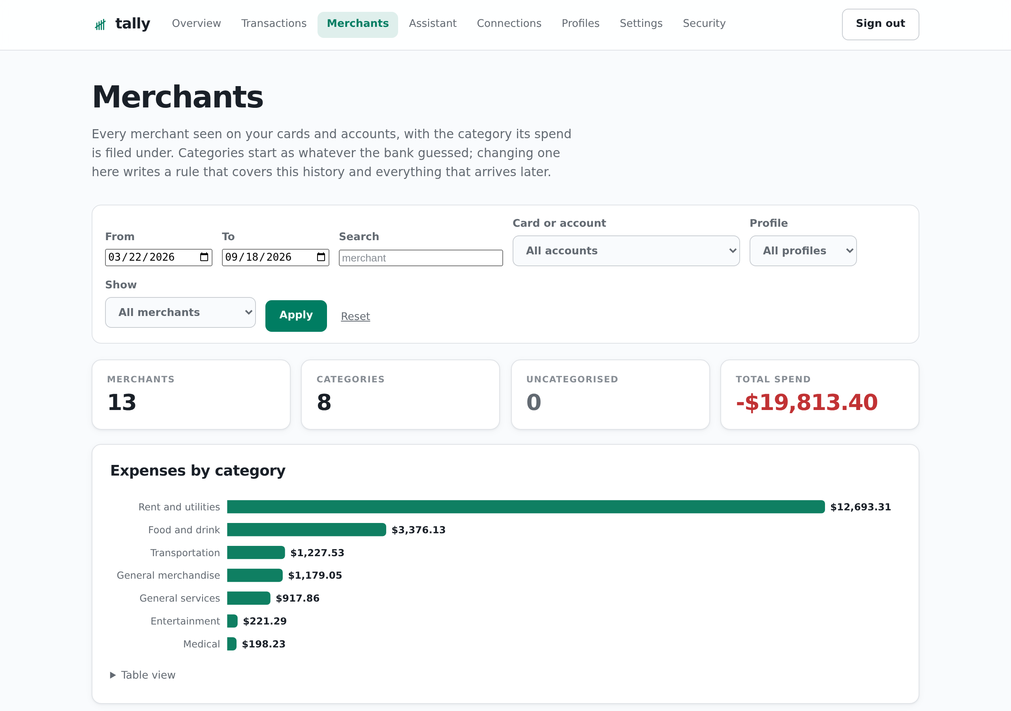The image size is (1011, 711).
Task: Click the Rent and utilities bar
Action: [526, 507]
